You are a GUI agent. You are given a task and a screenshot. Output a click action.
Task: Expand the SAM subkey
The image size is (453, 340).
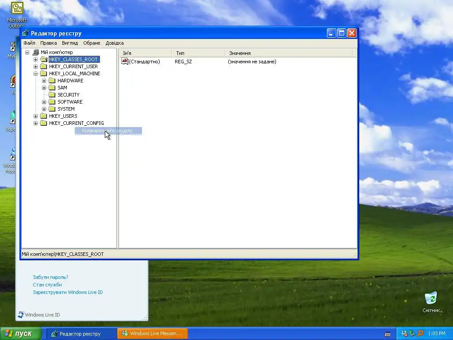pyautogui.click(x=44, y=88)
